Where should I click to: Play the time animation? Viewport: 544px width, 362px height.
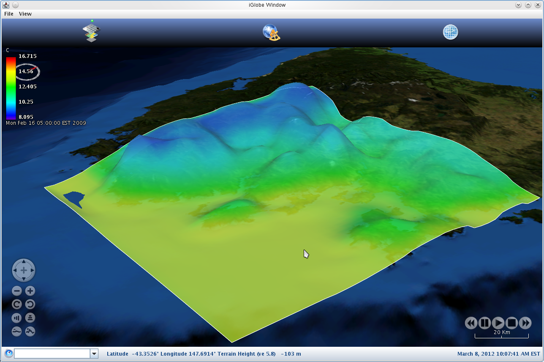click(498, 323)
